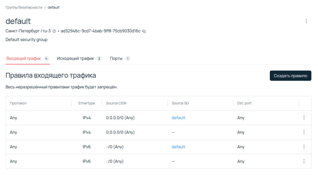Image resolution: width=318 pixels, height=175 pixels.
Task: Click the Протокол column header
Action: point(18,103)
